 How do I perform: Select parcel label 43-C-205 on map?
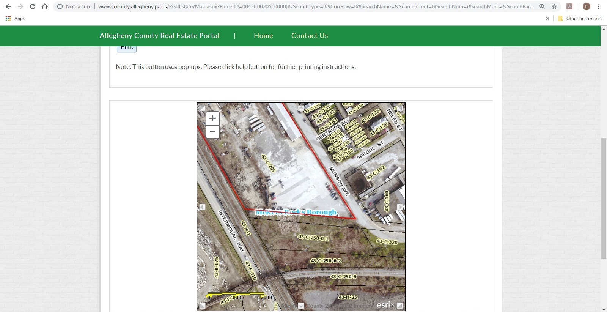tap(268, 163)
